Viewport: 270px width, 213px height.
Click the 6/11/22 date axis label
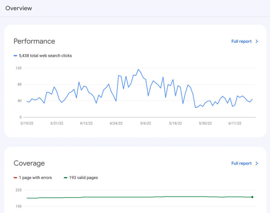point(235,123)
